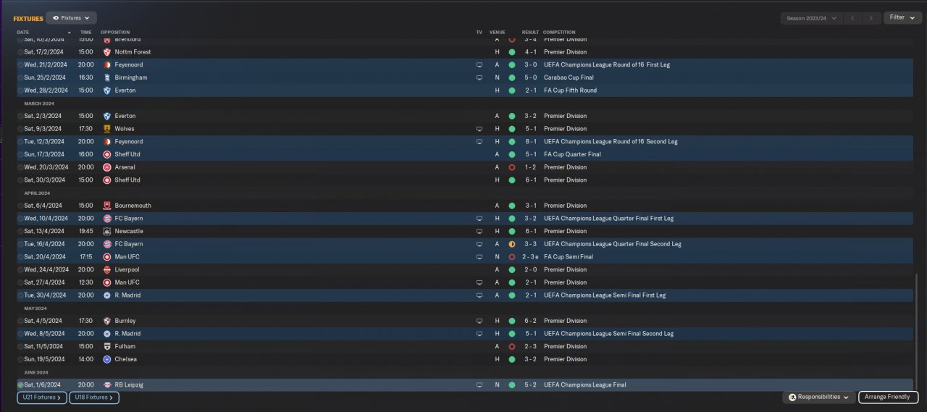Expand the Season 2023/24 selector
This screenshot has height=412, width=927.
coord(811,18)
